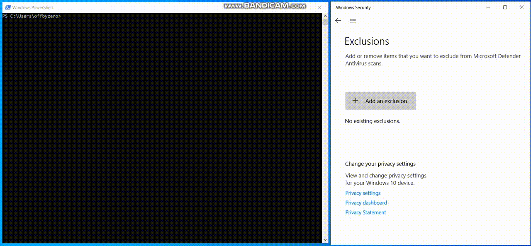Go back using the Windows Security back arrow
The height and width of the screenshot is (246, 531).
coord(338,21)
